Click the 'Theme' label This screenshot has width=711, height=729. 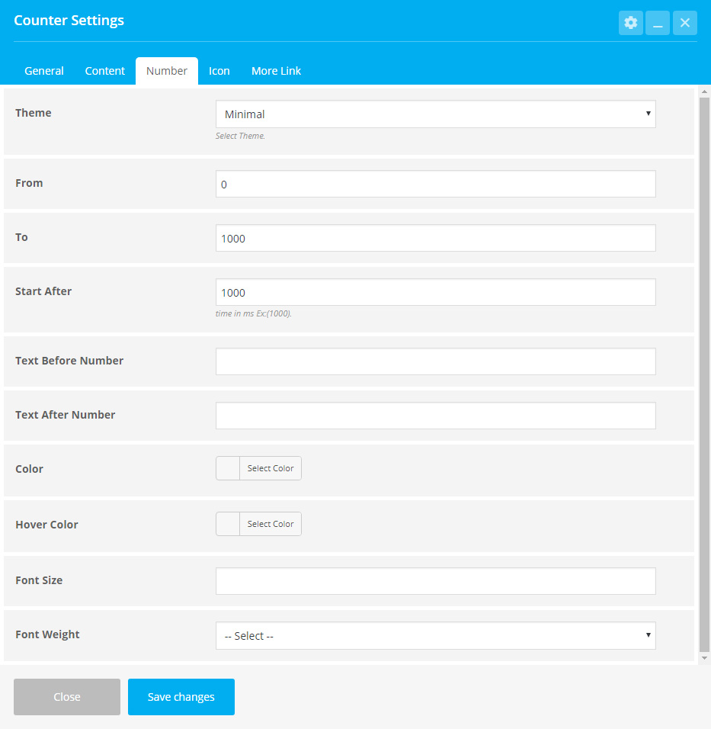click(33, 113)
